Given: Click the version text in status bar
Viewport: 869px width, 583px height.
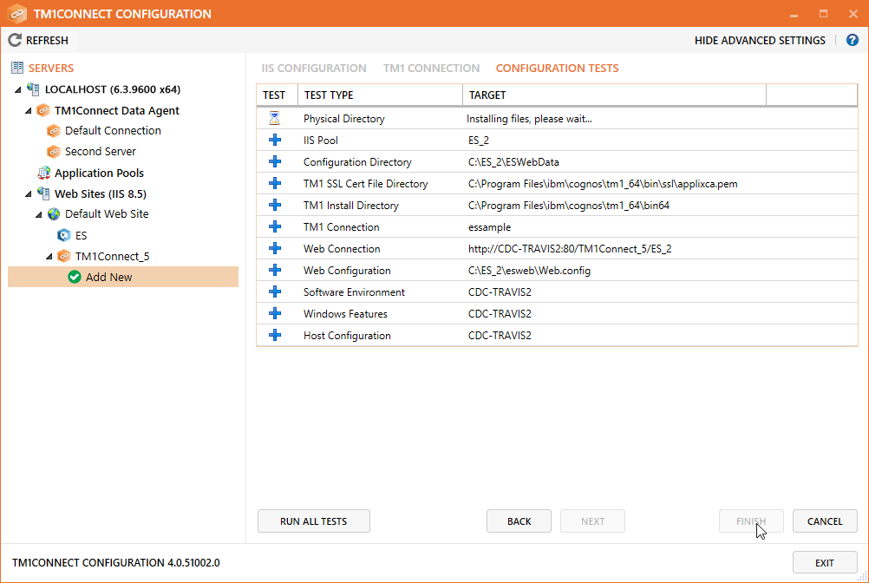Looking at the screenshot, I should (x=116, y=562).
